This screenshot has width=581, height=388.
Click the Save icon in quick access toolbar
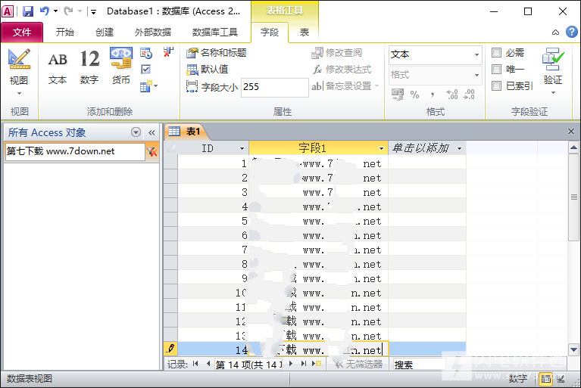[x=28, y=11]
